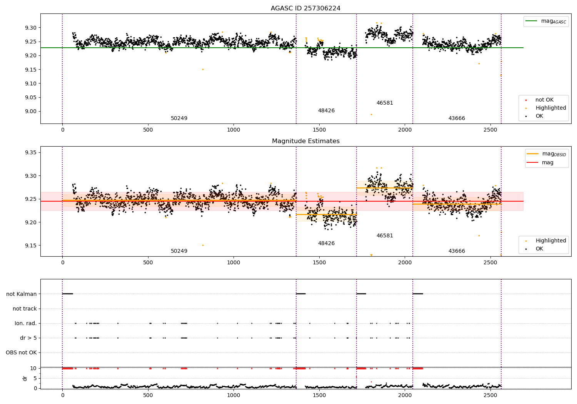Click 'Highlighted' legend entry in top plot
This screenshot has height=404, width=577.
click(x=550, y=108)
